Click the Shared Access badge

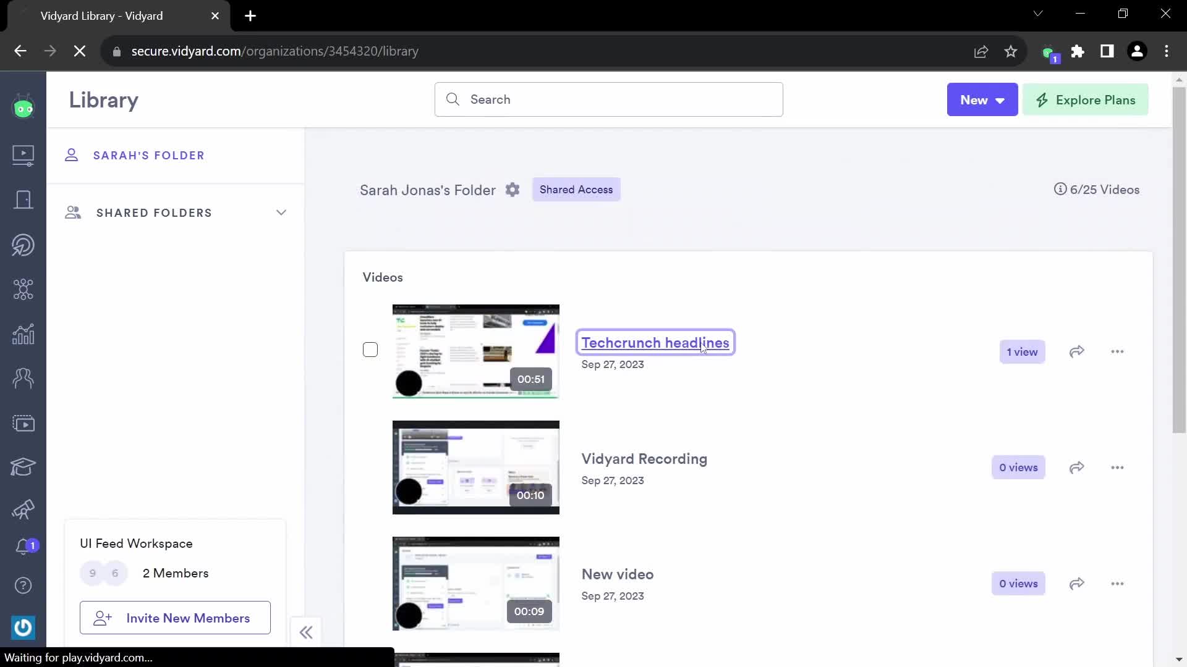[576, 190]
